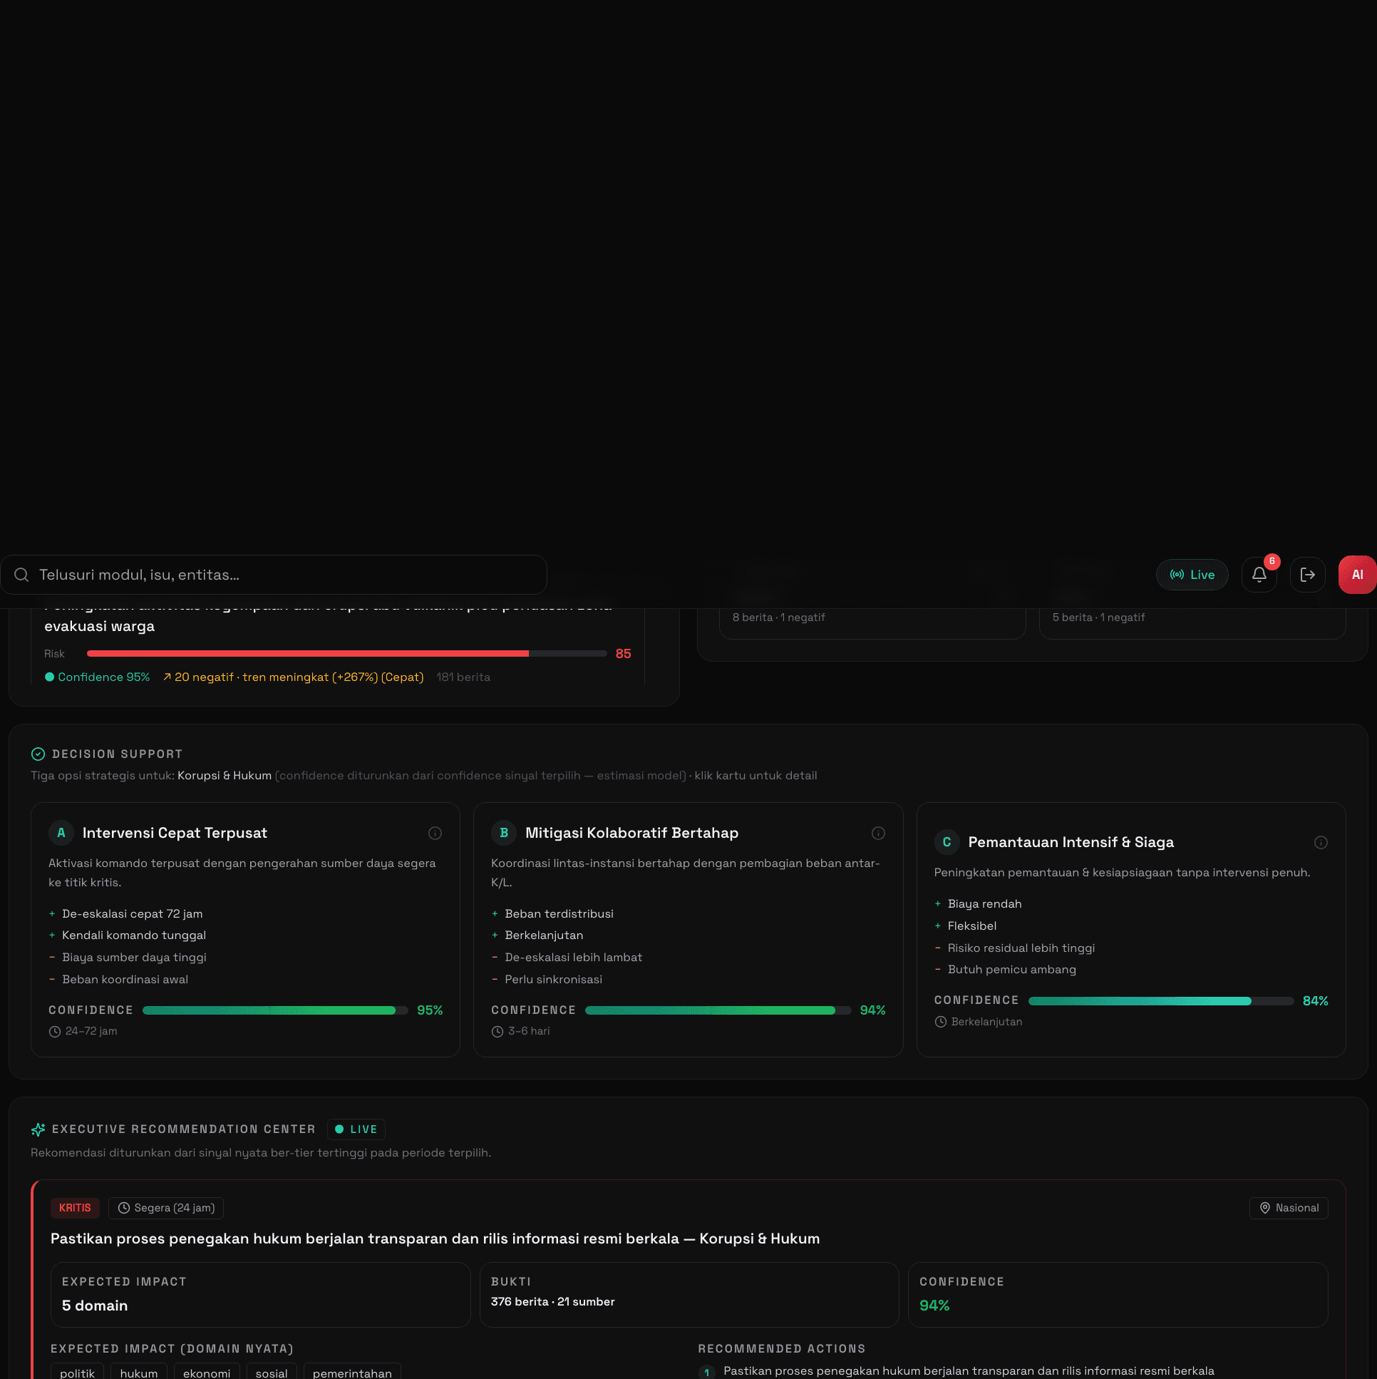Image resolution: width=1377 pixels, height=1379 pixels.
Task: Click the '5 berita · 1 negatif' card
Action: pyautogui.click(x=1192, y=622)
